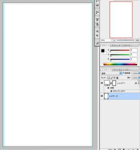Viewport: 140px width, 150px height.
Task: Click the シェイプ 1 vector mask thumbnail
Action: [114, 83]
